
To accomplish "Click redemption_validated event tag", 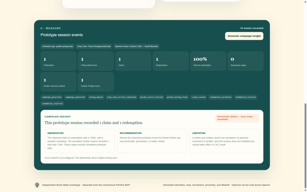I will [221, 97].
